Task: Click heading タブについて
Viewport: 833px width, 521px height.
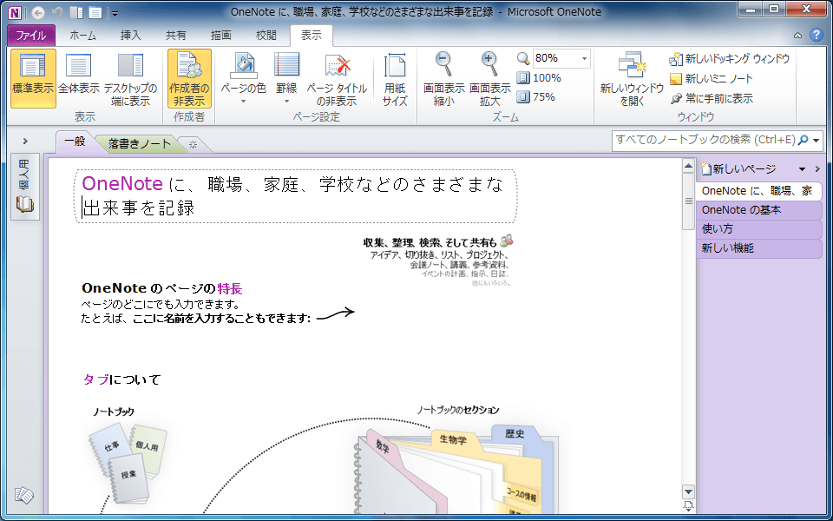Action: click(121, 379)
